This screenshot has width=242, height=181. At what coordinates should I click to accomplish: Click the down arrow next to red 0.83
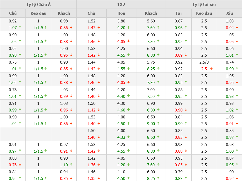point(186,137)
